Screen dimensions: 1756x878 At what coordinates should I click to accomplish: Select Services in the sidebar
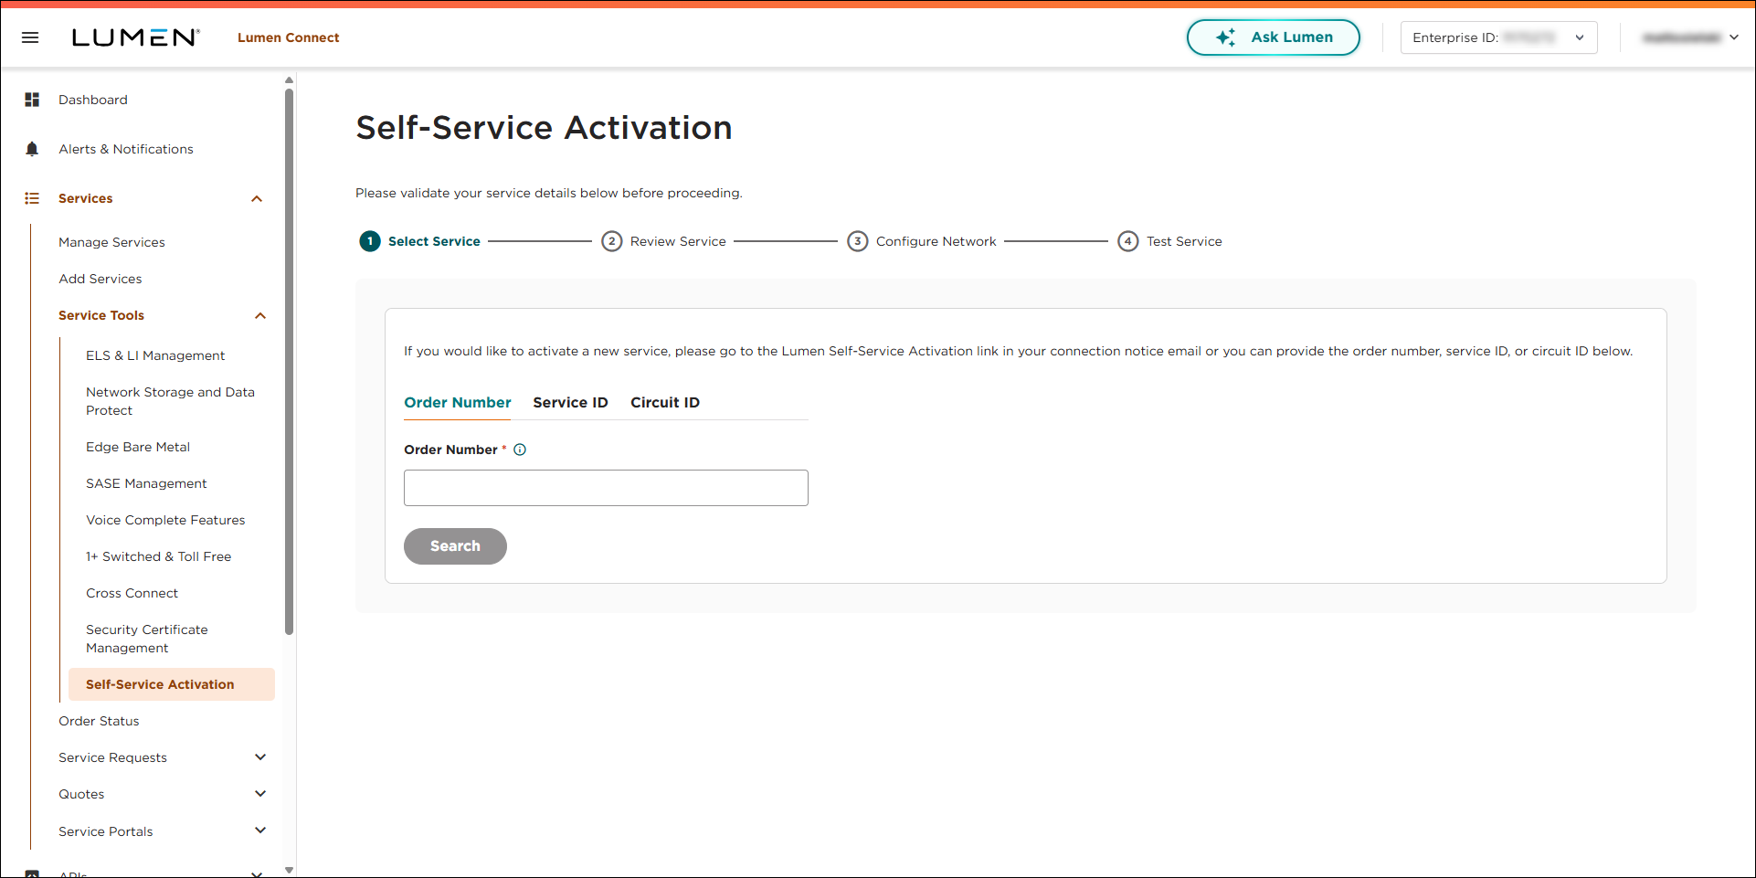click(x=86, y=198)
